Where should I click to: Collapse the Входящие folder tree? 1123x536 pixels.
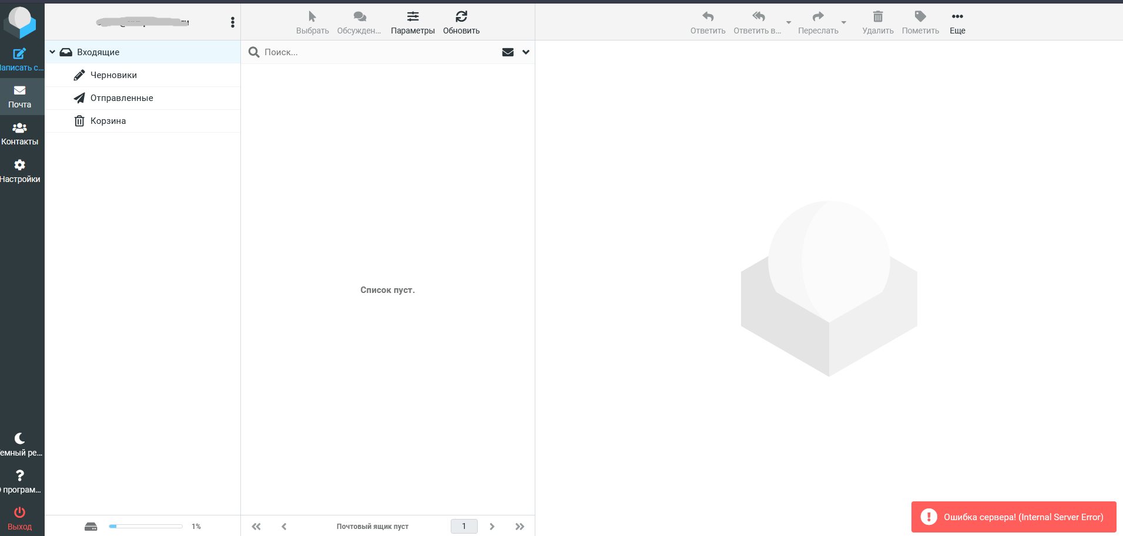pos(52,52)
